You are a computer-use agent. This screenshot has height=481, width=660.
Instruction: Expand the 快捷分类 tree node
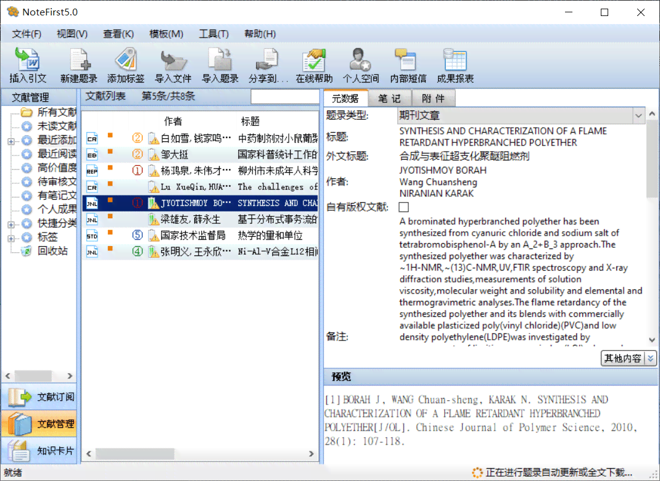point(11,224)
